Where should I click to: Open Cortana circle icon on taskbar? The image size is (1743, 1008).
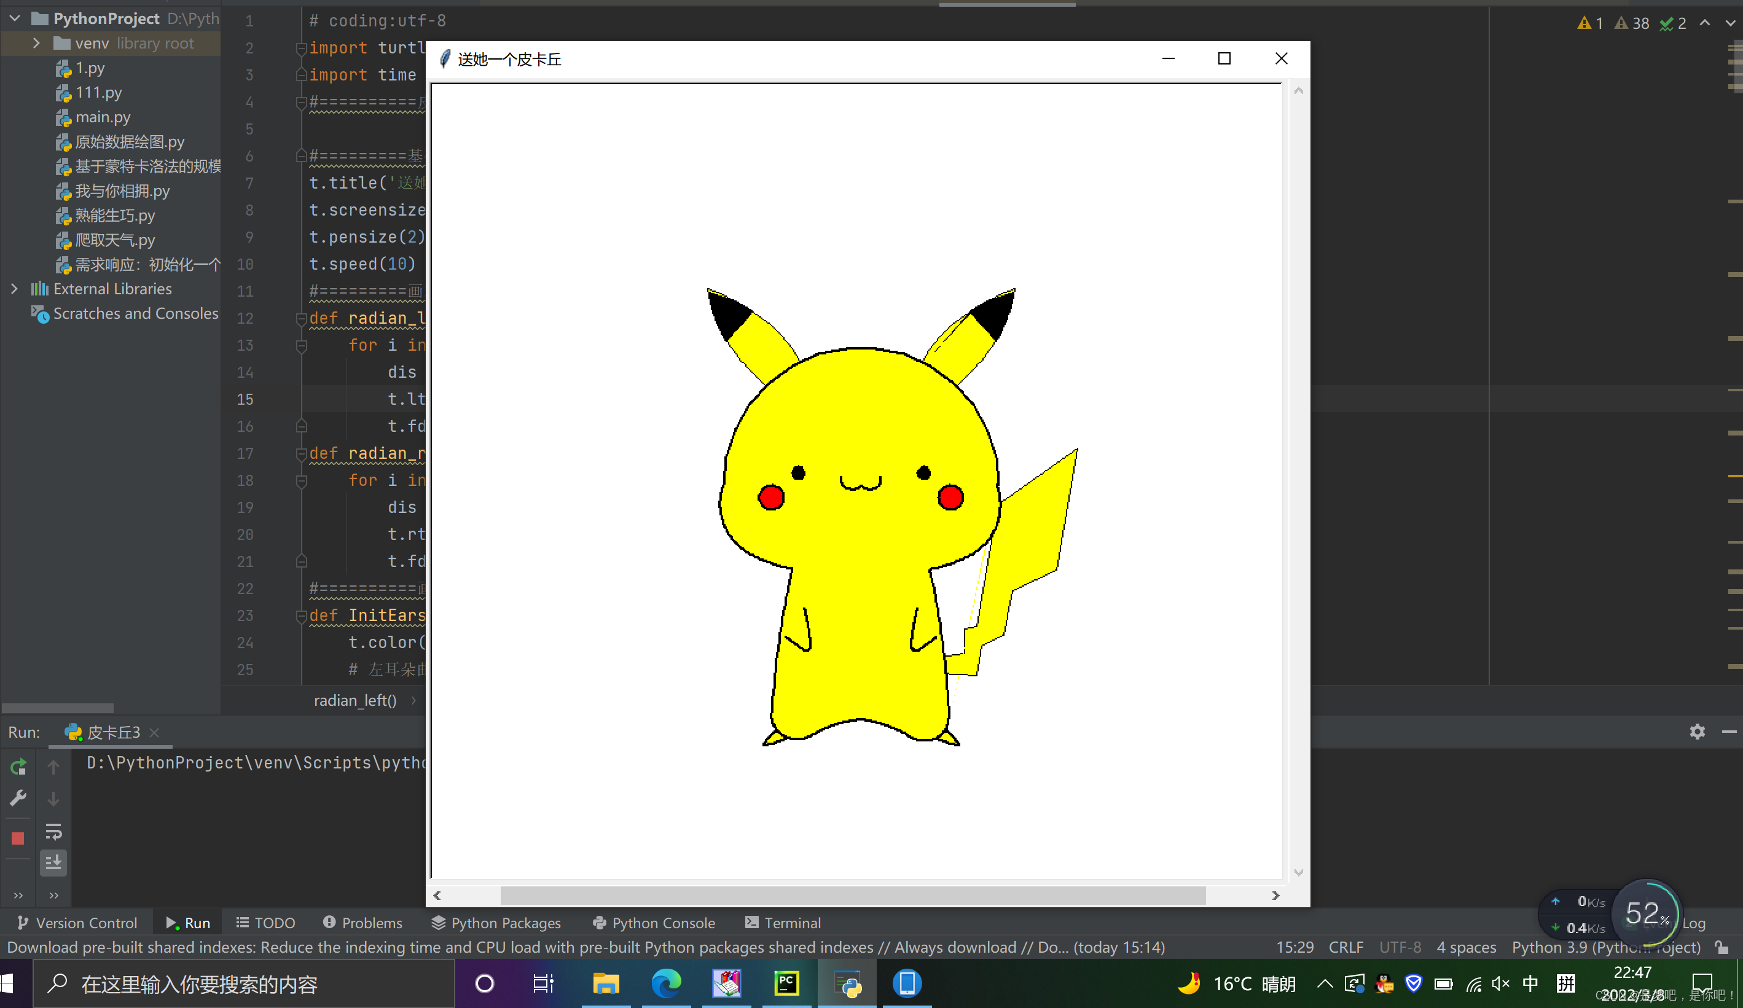(485, 983)
